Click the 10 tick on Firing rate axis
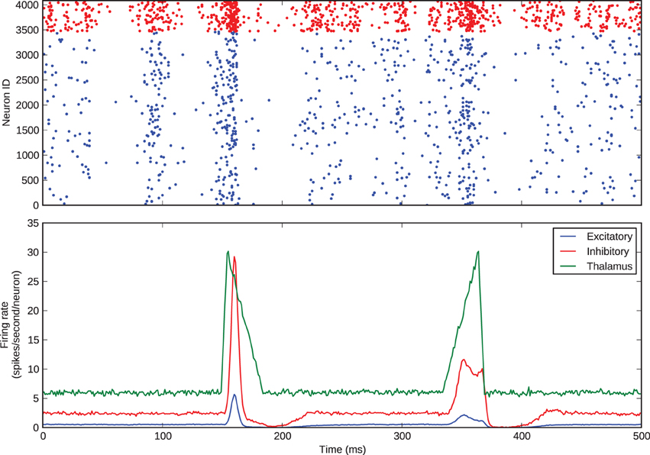The width and height of the screenshot is (650, 455). (34, 369)
